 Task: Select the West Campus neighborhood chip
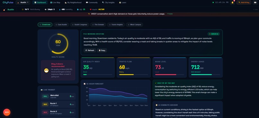pos(134,25)
